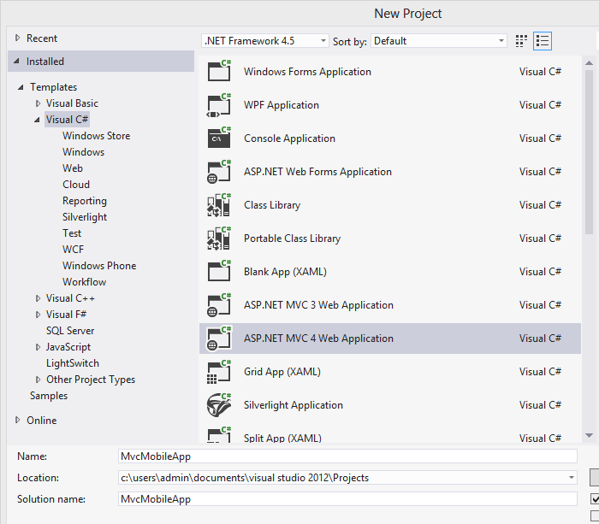The width and height of the screenshot is (599, 524).
Task: Click the Blank App (XAML) icon
Action: tap(219, 271)
